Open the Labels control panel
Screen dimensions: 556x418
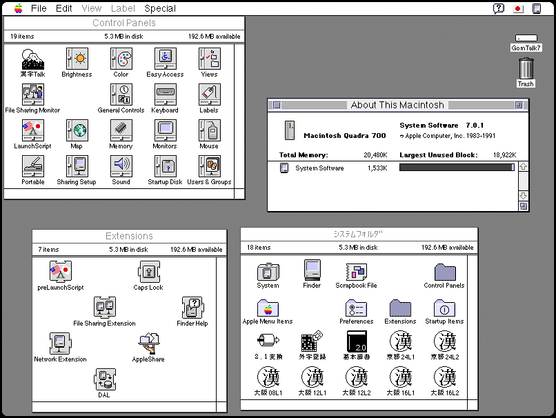pos(209,94)
